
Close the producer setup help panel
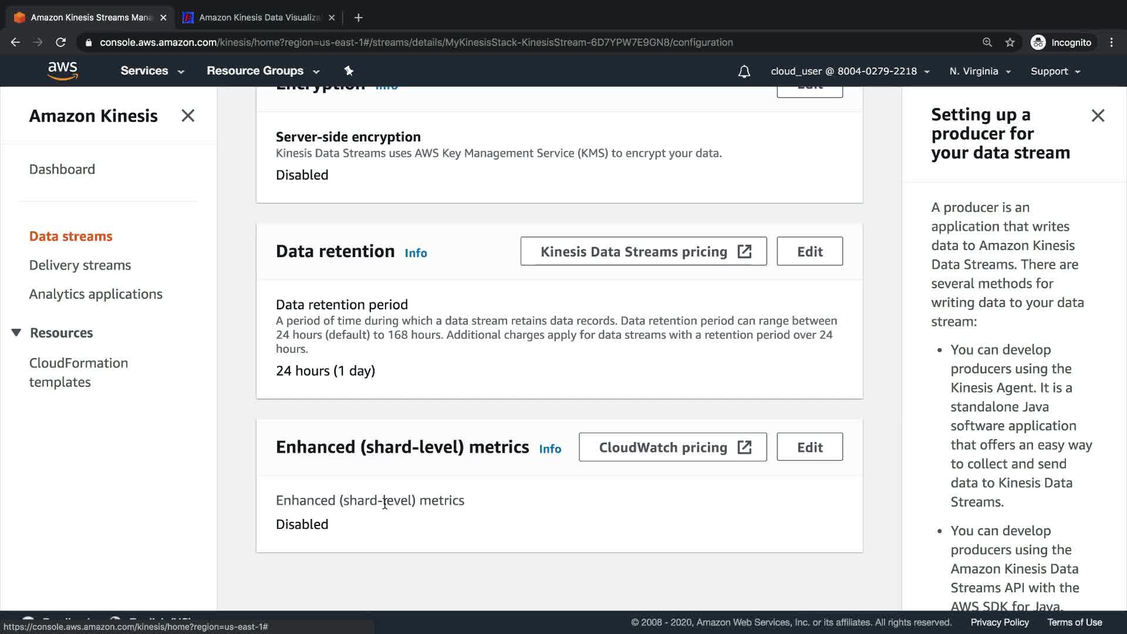point(1098,116)
